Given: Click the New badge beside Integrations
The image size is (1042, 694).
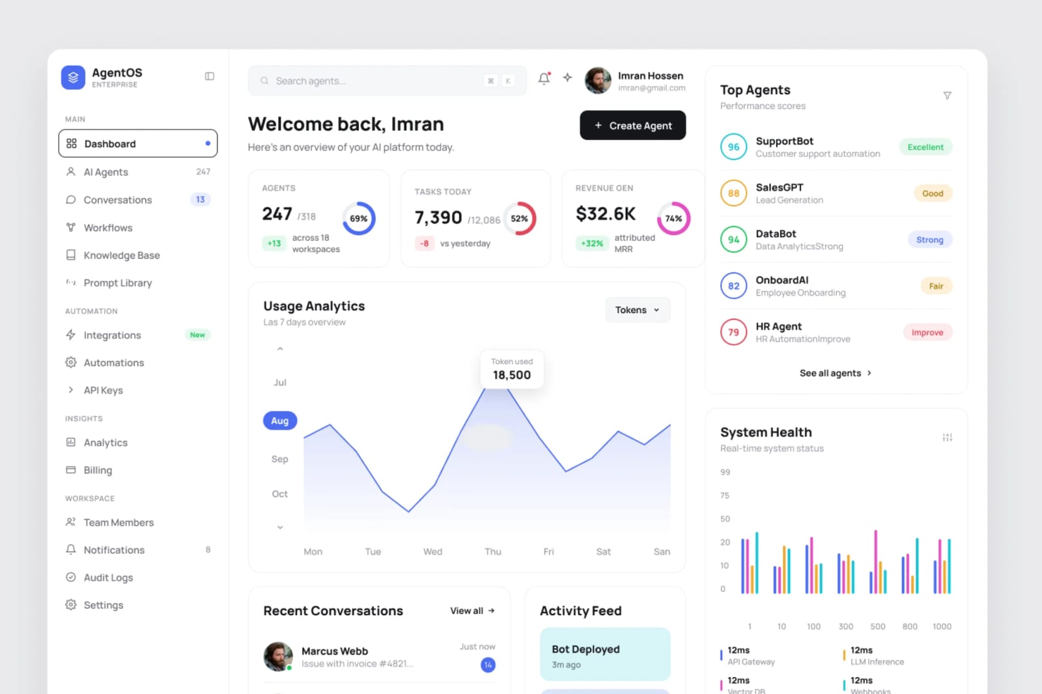Looking at the screenshot, I should 197,335.
